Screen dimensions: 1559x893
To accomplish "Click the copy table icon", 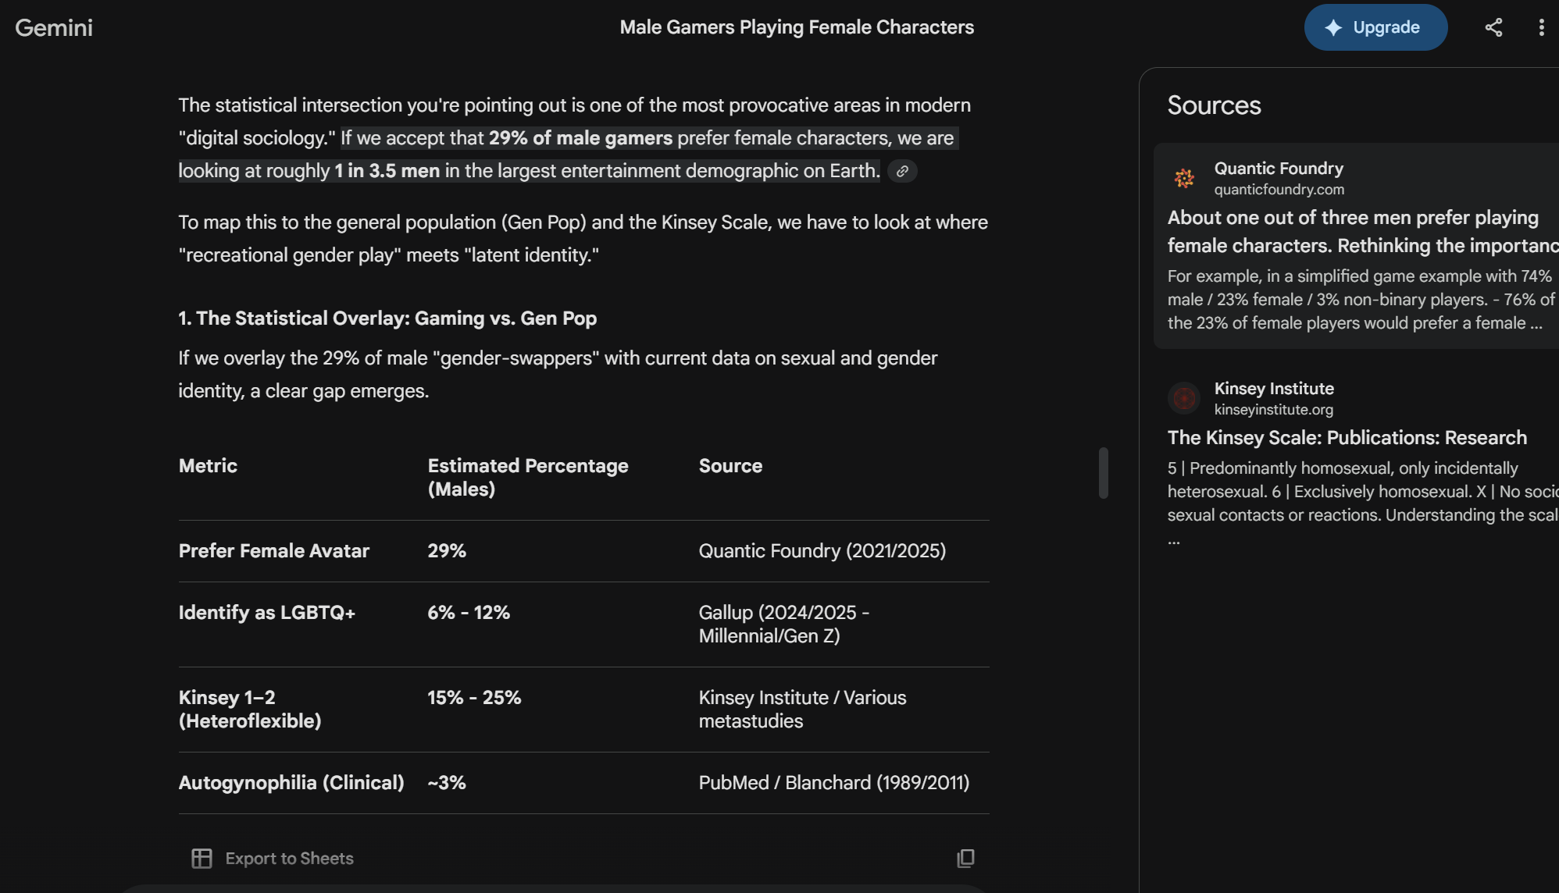I will click(965, 858).
